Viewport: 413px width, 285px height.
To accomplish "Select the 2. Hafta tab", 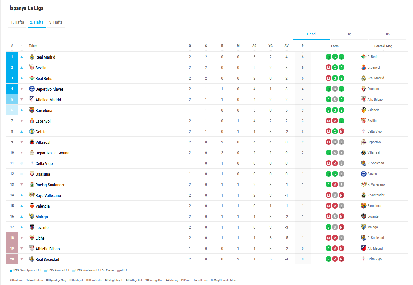I will coord(37,22).
